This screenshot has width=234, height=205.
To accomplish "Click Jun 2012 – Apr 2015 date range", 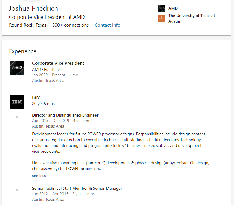I will pyautogui.click(x=50, y=194).
